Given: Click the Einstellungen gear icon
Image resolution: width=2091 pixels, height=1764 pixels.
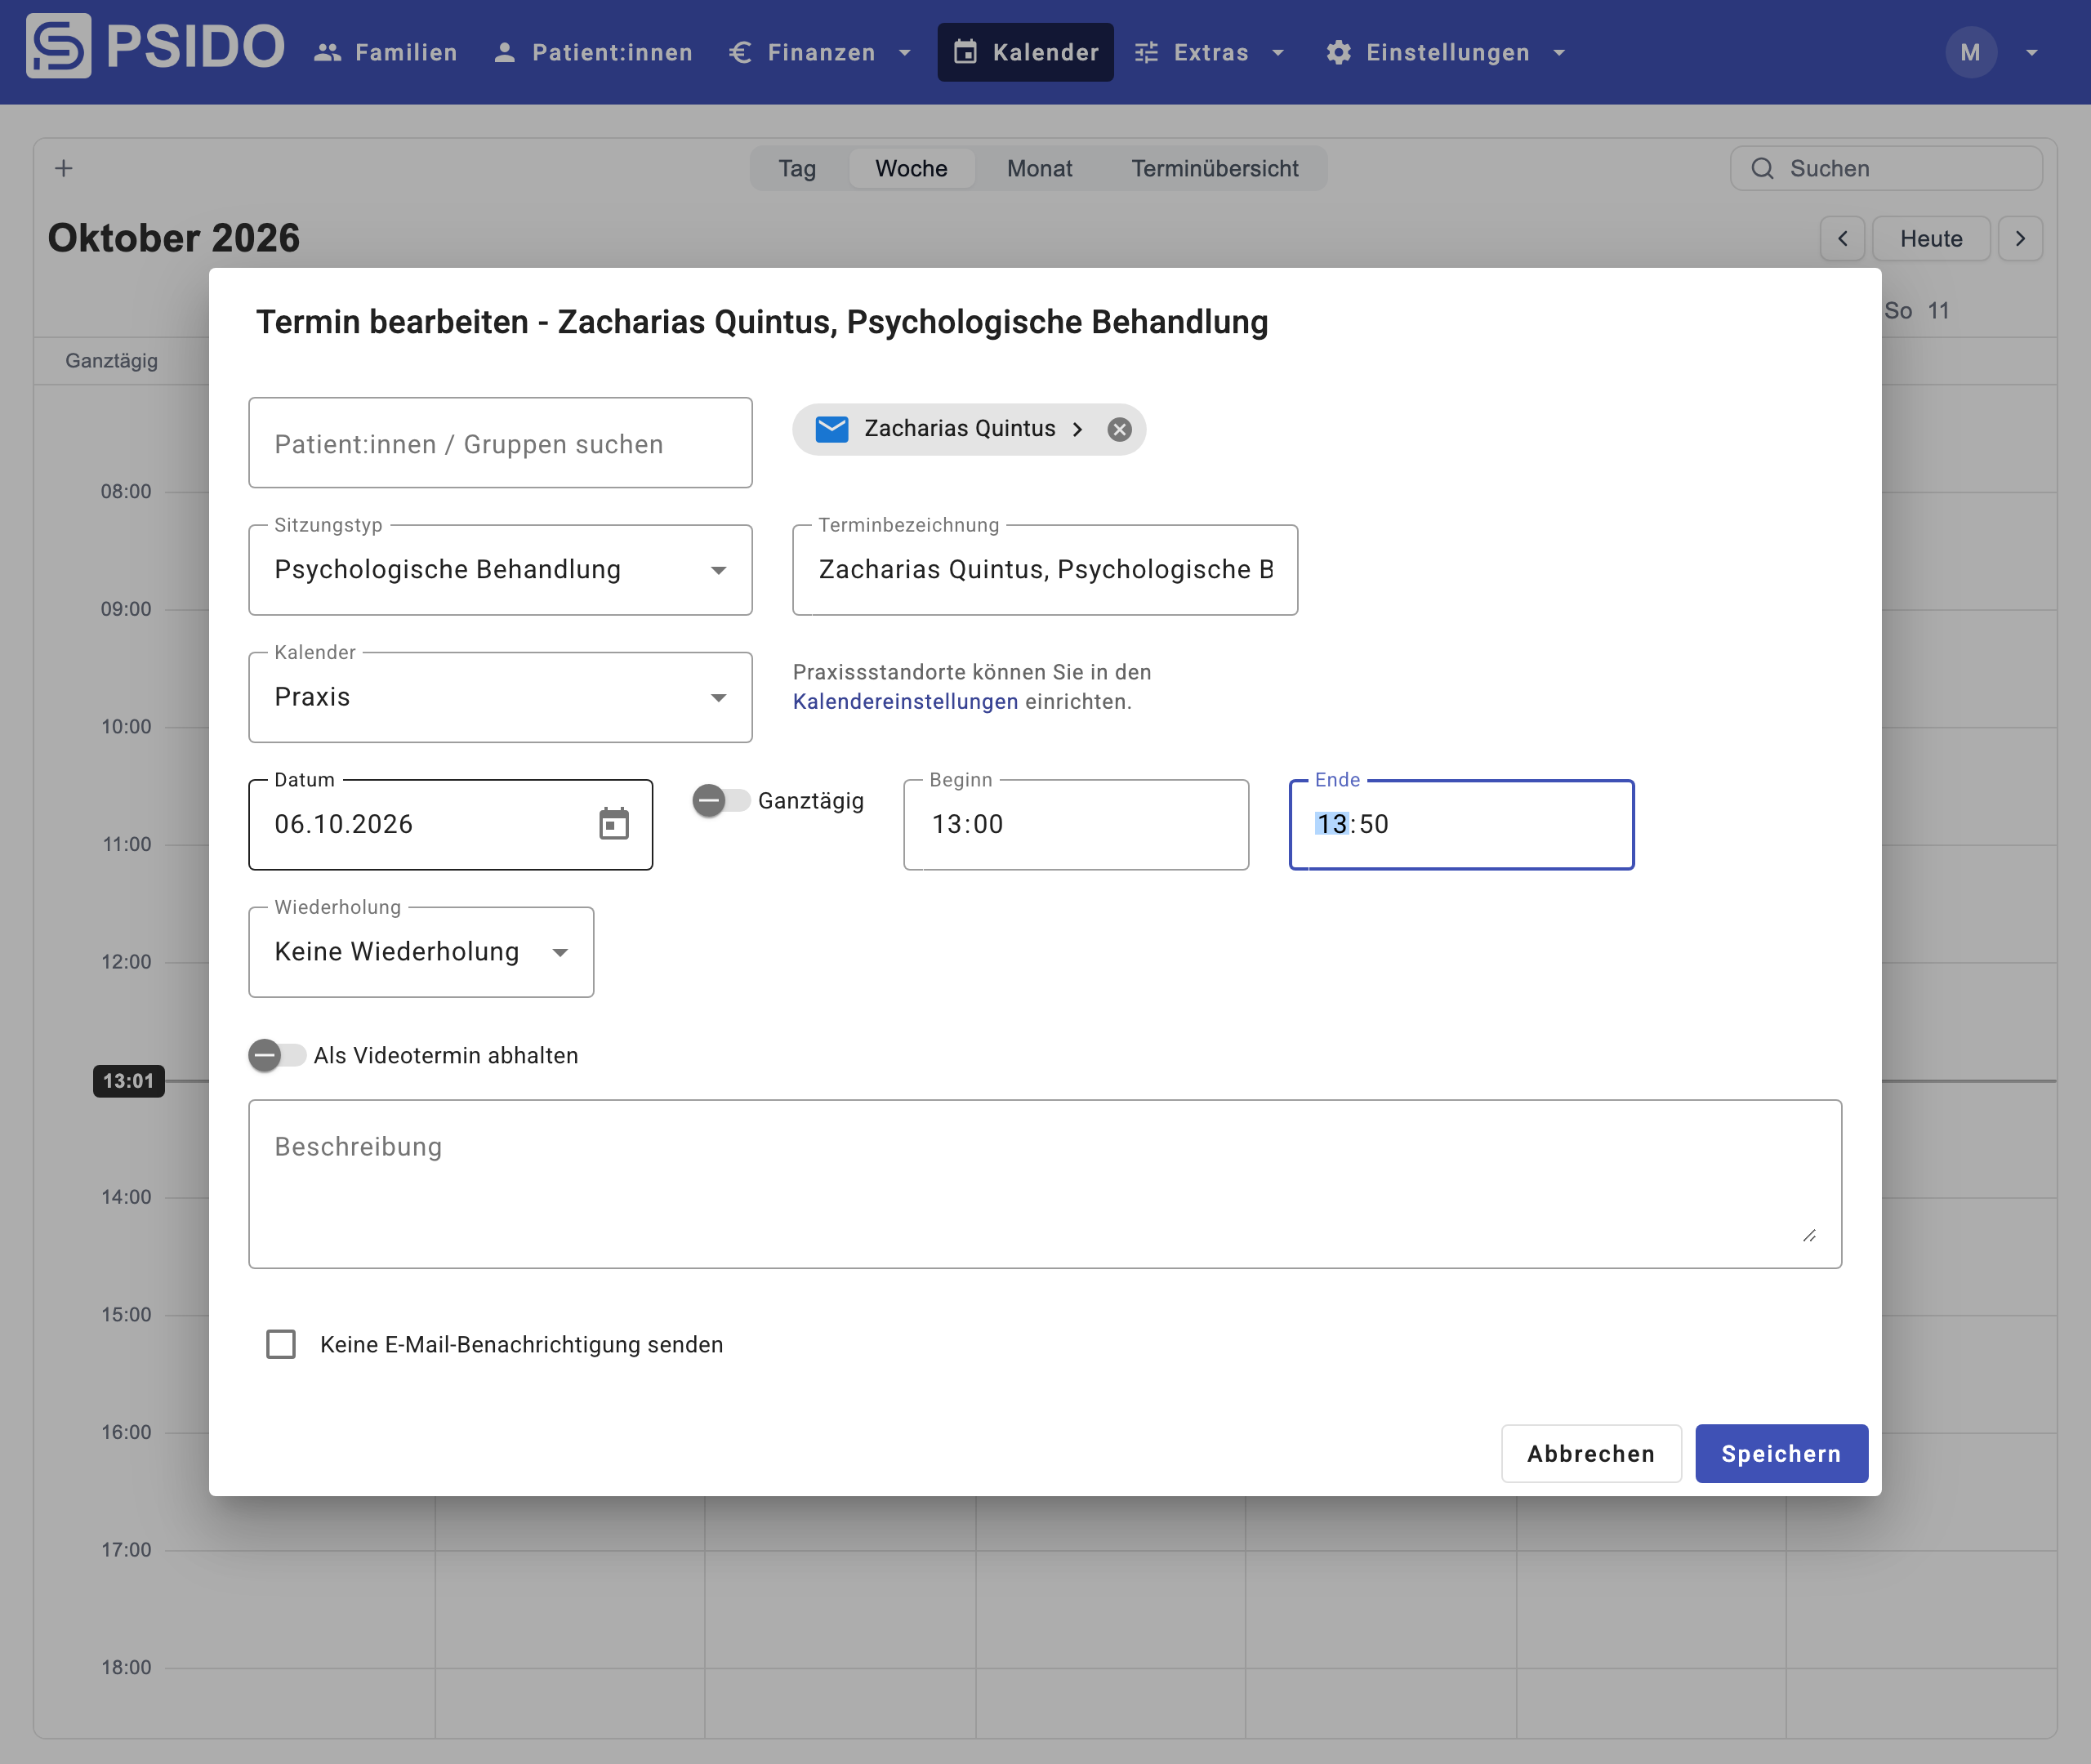Looking at the screenshot, I should (1338, 52).
